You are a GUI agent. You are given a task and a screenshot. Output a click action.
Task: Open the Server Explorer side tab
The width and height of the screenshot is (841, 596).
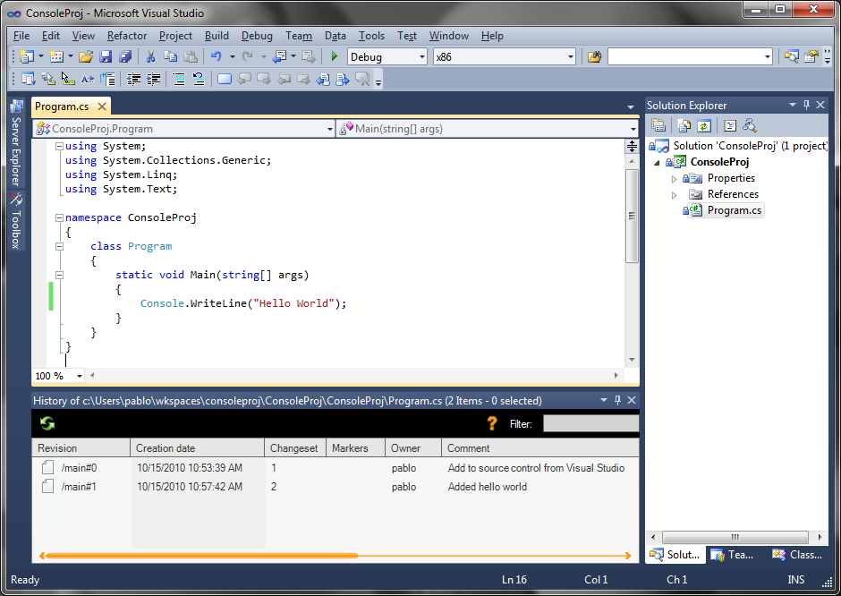[x=17, y=143]
